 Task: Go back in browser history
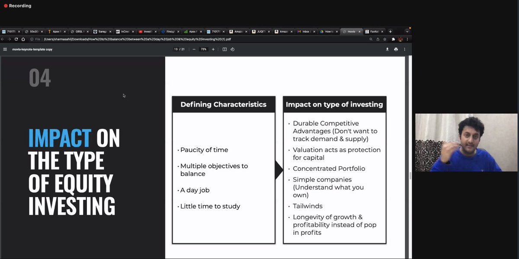[x=3, y=39]
